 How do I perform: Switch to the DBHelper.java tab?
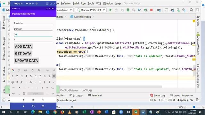[82, 17]
